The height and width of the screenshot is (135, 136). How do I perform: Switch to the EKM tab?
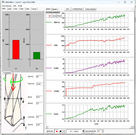coord(28,9)
